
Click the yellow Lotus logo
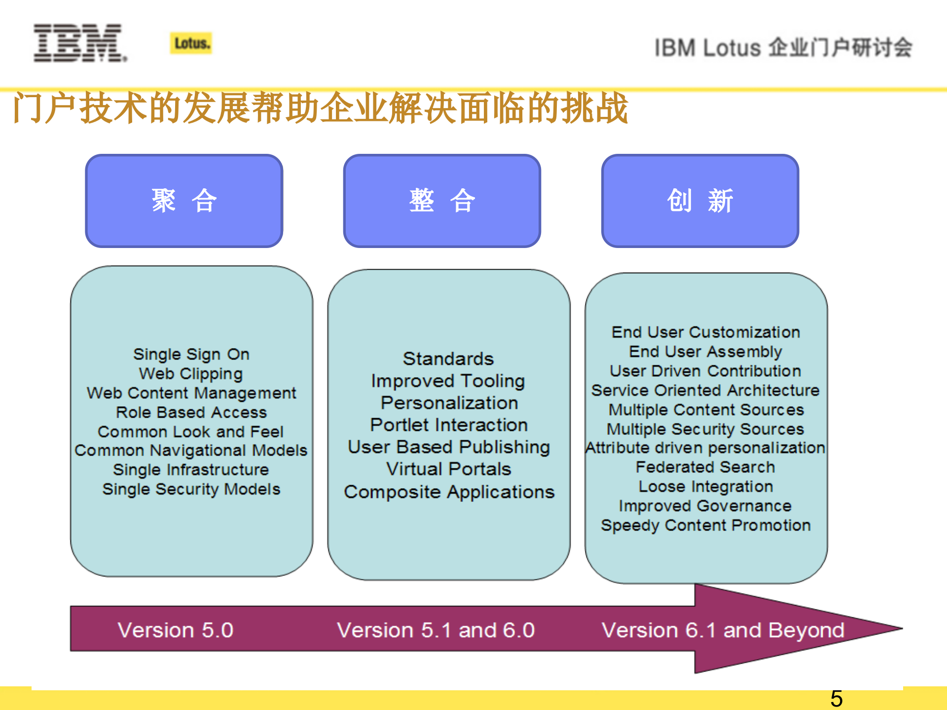coord(191,43)
